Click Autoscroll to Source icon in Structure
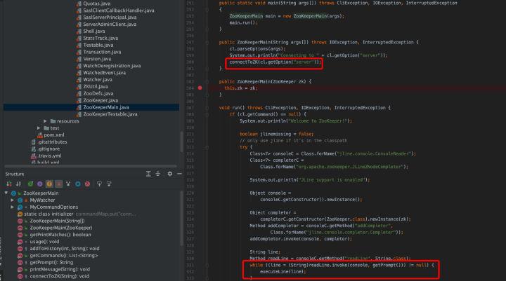Image resolution: width=506 pixels, height=281 pixels. pos(99,184)
